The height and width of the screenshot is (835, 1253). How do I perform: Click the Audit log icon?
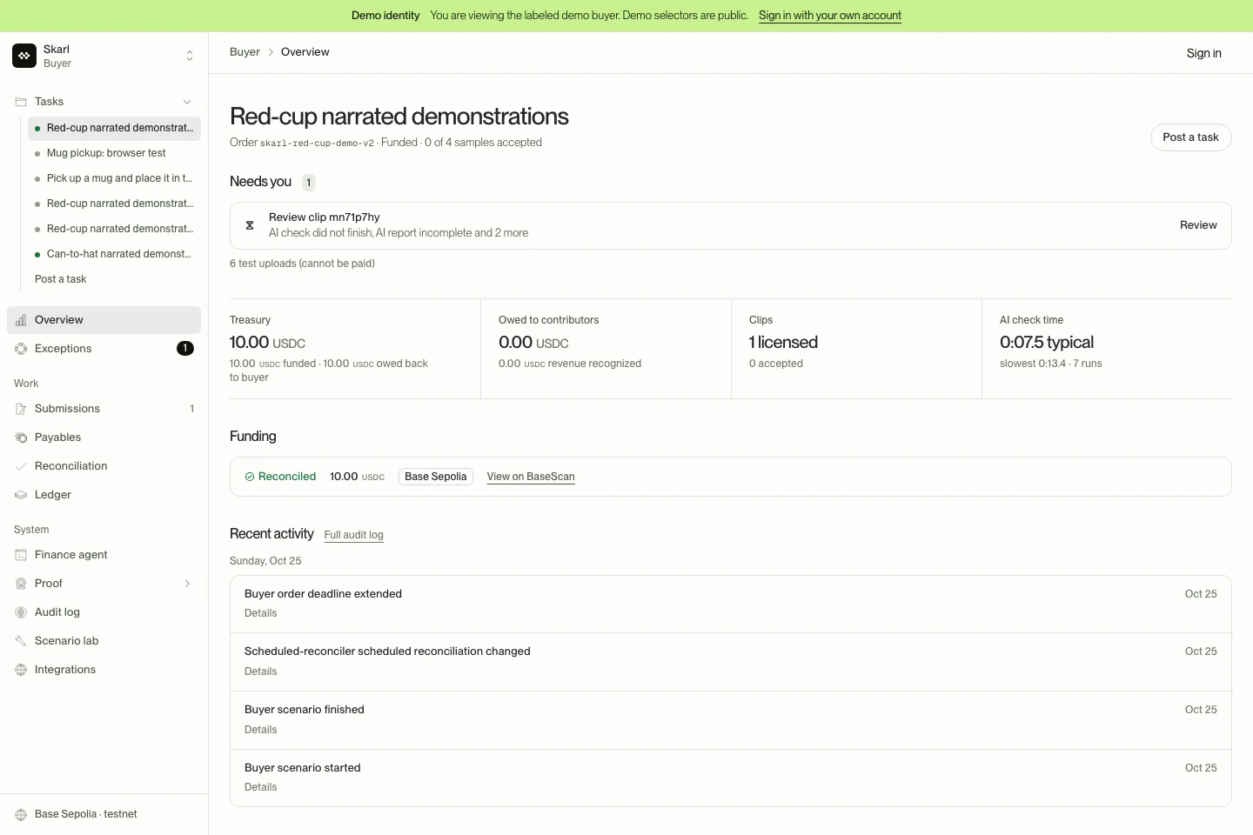pyautogui.click(x=21, y=612)
